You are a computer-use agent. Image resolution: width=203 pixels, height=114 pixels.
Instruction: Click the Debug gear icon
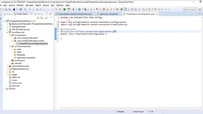(73, 9)
